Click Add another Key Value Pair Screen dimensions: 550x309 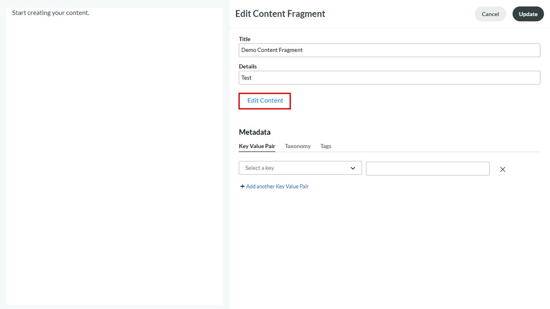277,186
